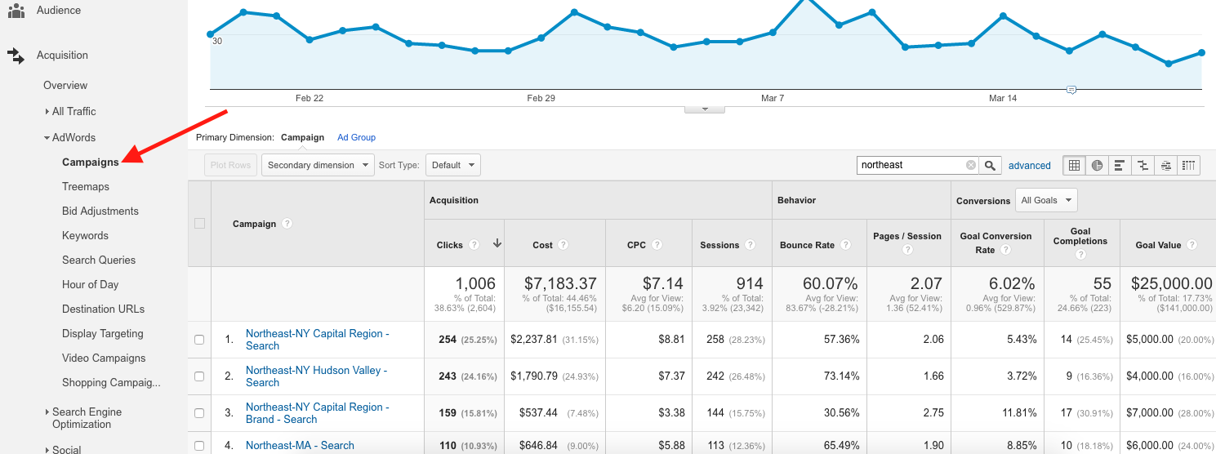The height and width of the screenshot is (454, 1216).
Task: Check the box for Northeast-NY Hudson Valley row
Action: point(199,376)
